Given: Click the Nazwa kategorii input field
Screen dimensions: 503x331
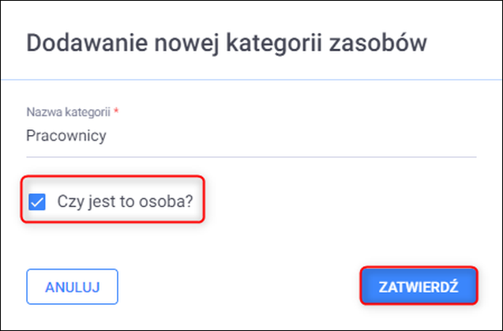Looking at the screenshot, I should 251,136.
